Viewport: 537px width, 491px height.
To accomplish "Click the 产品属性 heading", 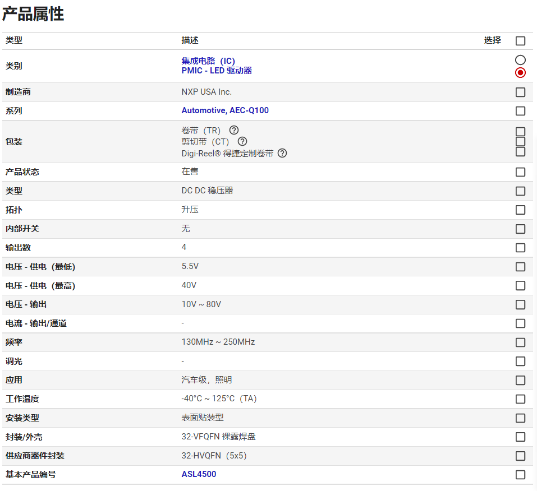I will pos(33,14).
